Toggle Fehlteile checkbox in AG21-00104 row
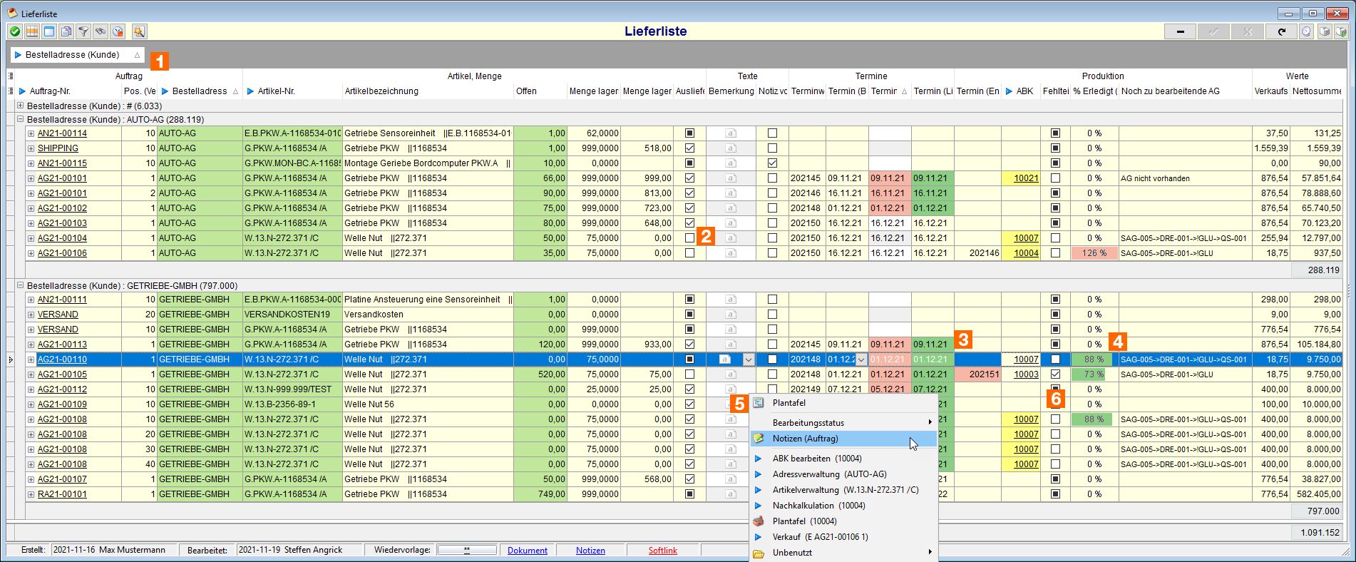The image size is (1356, 562). [1055, 238]
